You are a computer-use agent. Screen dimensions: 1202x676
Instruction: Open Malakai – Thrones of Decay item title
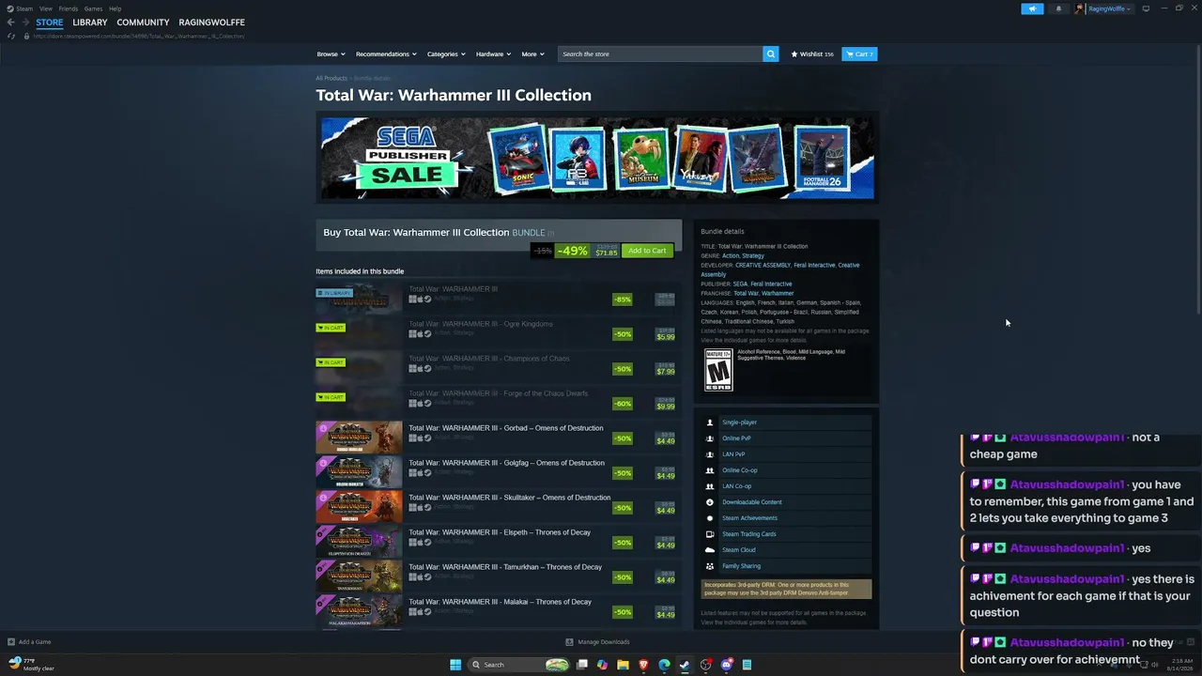pyautogui.click(x=500, y=602)
